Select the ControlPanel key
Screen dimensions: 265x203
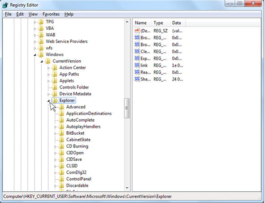pyautogui.click(x=78, y=179)
